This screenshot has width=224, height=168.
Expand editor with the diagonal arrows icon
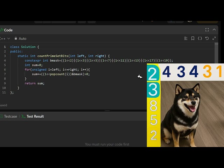pyautogui.click(x=214, y=38)
